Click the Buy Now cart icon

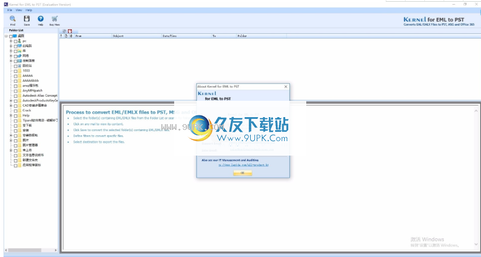[54, 19]
